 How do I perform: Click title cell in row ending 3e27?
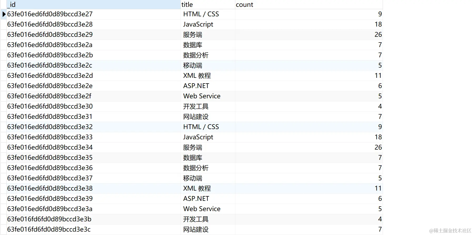(x=208, y=14)
